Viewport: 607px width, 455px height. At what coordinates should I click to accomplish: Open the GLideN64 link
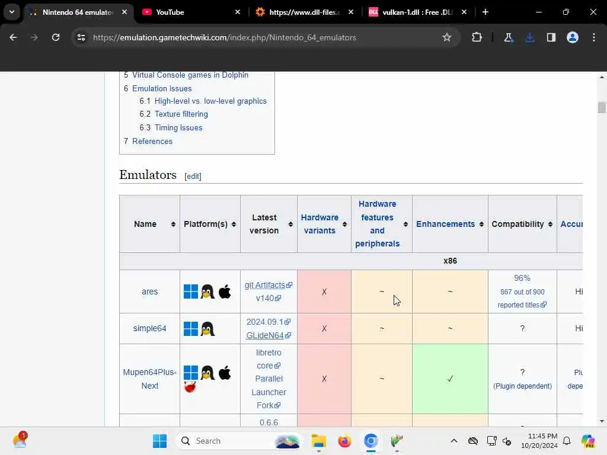(269, 335)
